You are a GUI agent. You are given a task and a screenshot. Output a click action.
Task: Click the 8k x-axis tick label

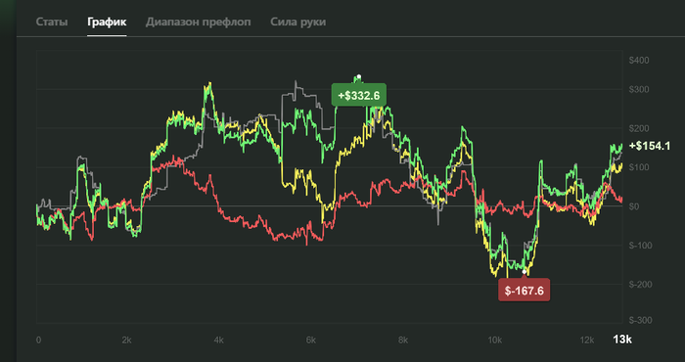click(403, 339)
